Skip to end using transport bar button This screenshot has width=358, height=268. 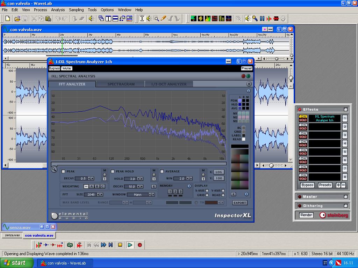[x=111, y=245]
